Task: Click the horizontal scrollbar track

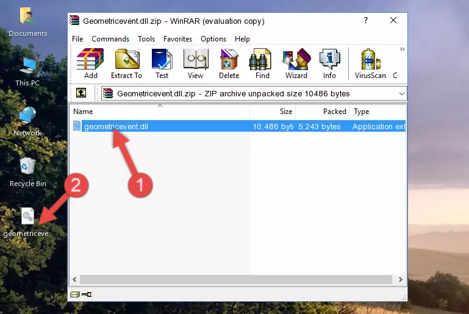Action: (235, 280)
